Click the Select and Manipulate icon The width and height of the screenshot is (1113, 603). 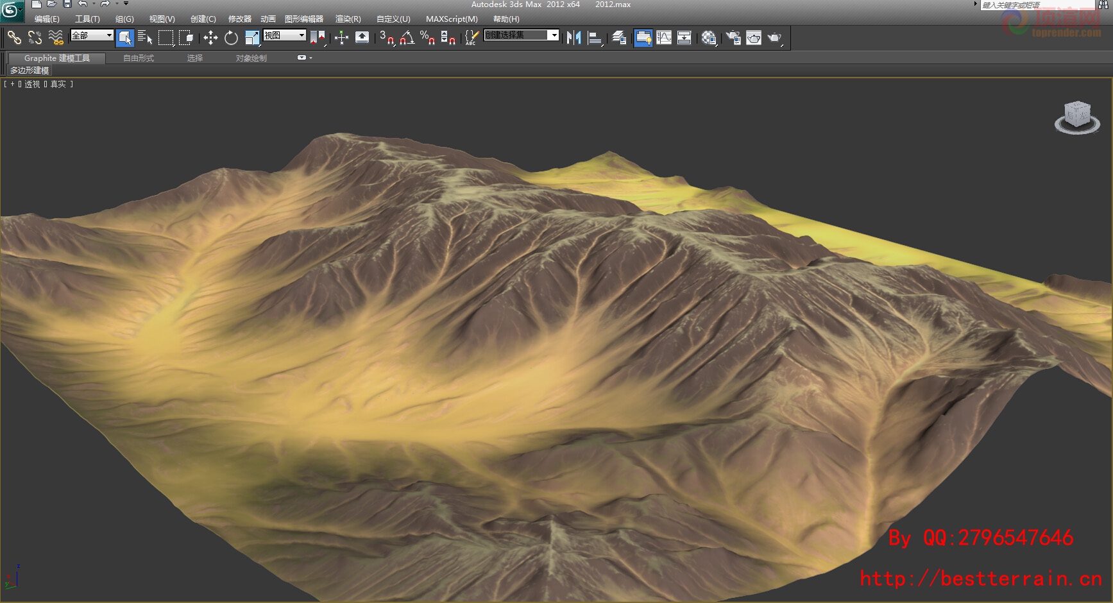[x=341, y=38]
